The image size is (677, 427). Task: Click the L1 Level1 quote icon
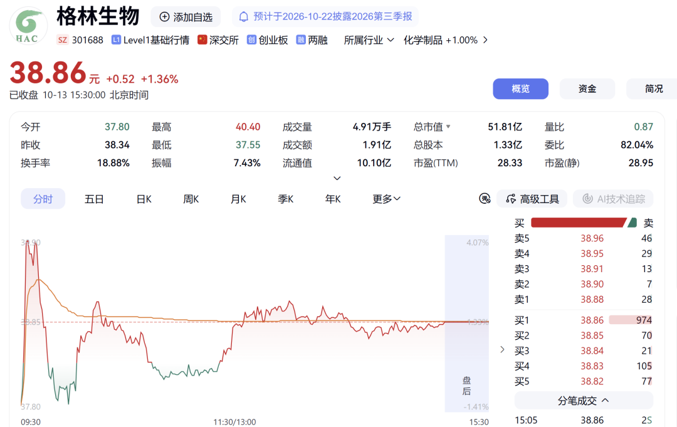tap(116, 40)
